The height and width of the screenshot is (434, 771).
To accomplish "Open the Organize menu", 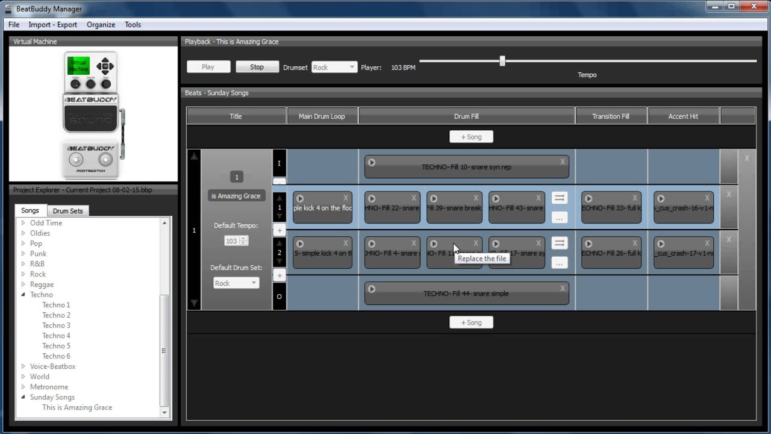I will pyautogui.click(x=101, y=25).
